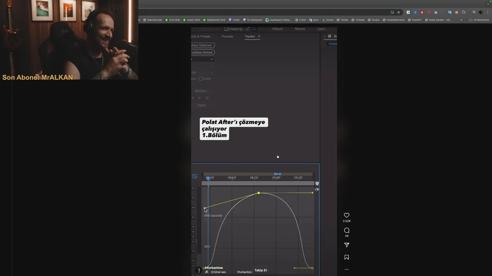Click the graph editor icon left of the time ruler

tap(195, 176)
